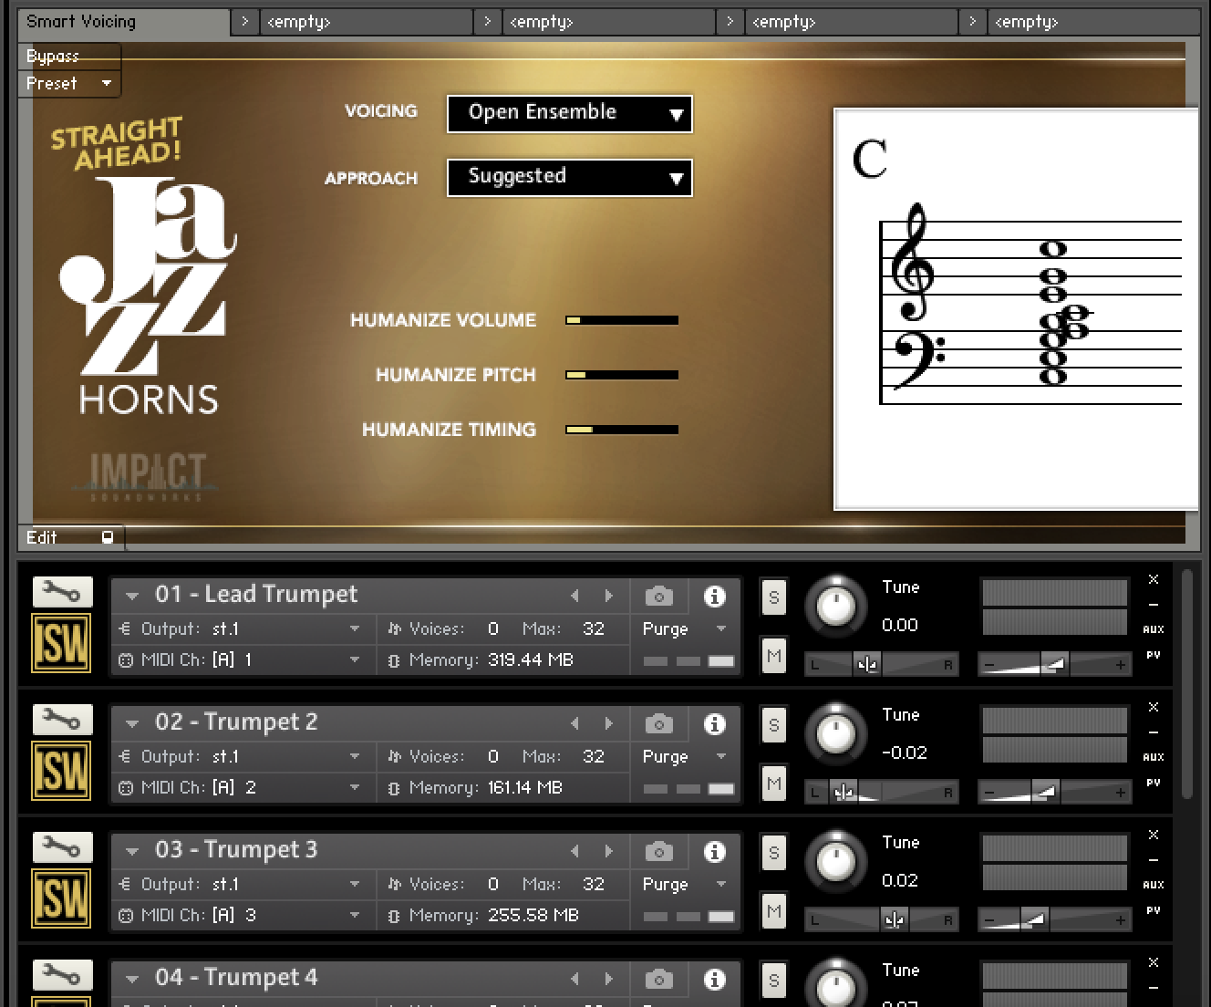The width and height of the screenshot is (1211, 1007).
Task: Mute the 02 - Trumpet 2 channel
Action: (772, 783)
